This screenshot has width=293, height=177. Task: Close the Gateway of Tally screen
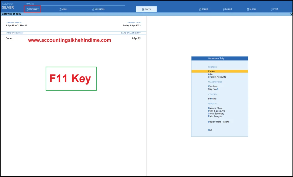[x=291, y=14]
